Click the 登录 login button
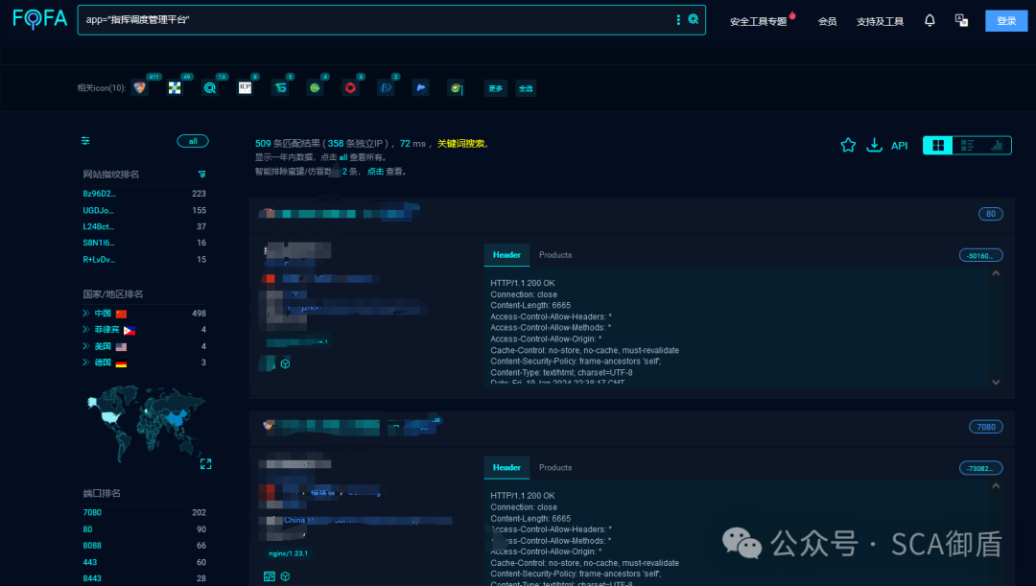Screen dimensions: 1036x586 pyautogui.click(x=1006, y=20)
